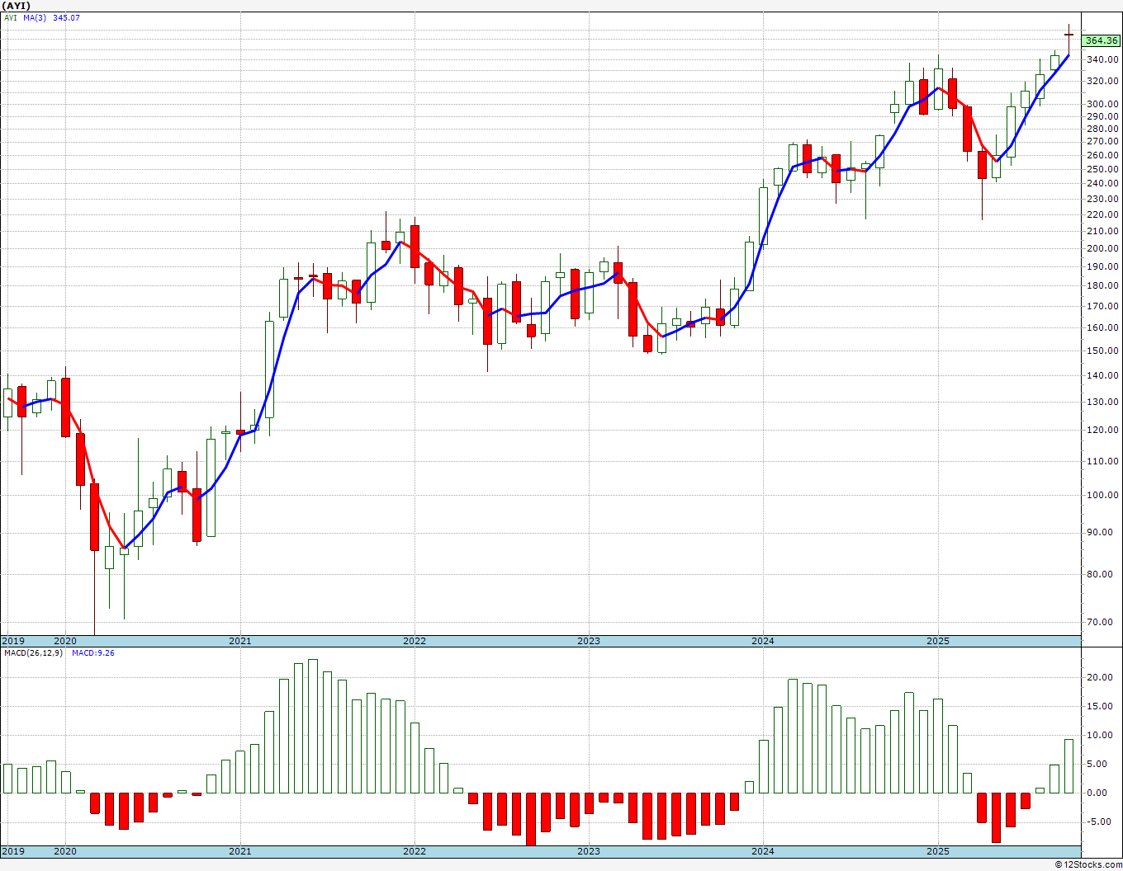Click the 100.00 price axis label

point(1102,495)
